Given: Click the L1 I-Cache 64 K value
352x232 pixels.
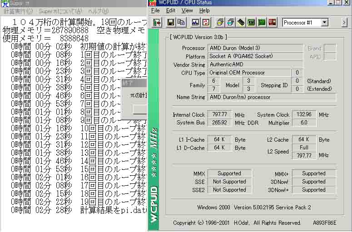Looking at the screenshot, I should (219, 139).
